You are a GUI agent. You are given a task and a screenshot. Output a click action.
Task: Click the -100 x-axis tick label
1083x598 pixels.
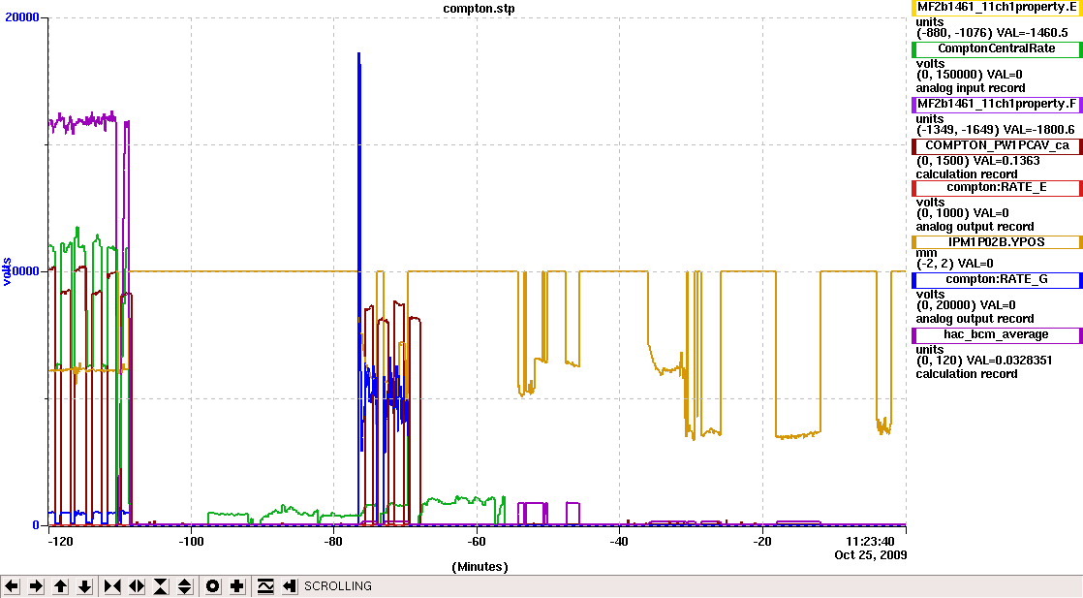point(192,542)
